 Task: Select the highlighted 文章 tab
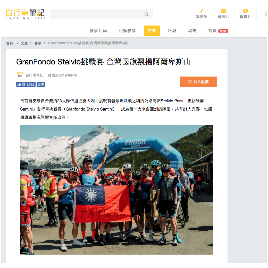point(152,31)
